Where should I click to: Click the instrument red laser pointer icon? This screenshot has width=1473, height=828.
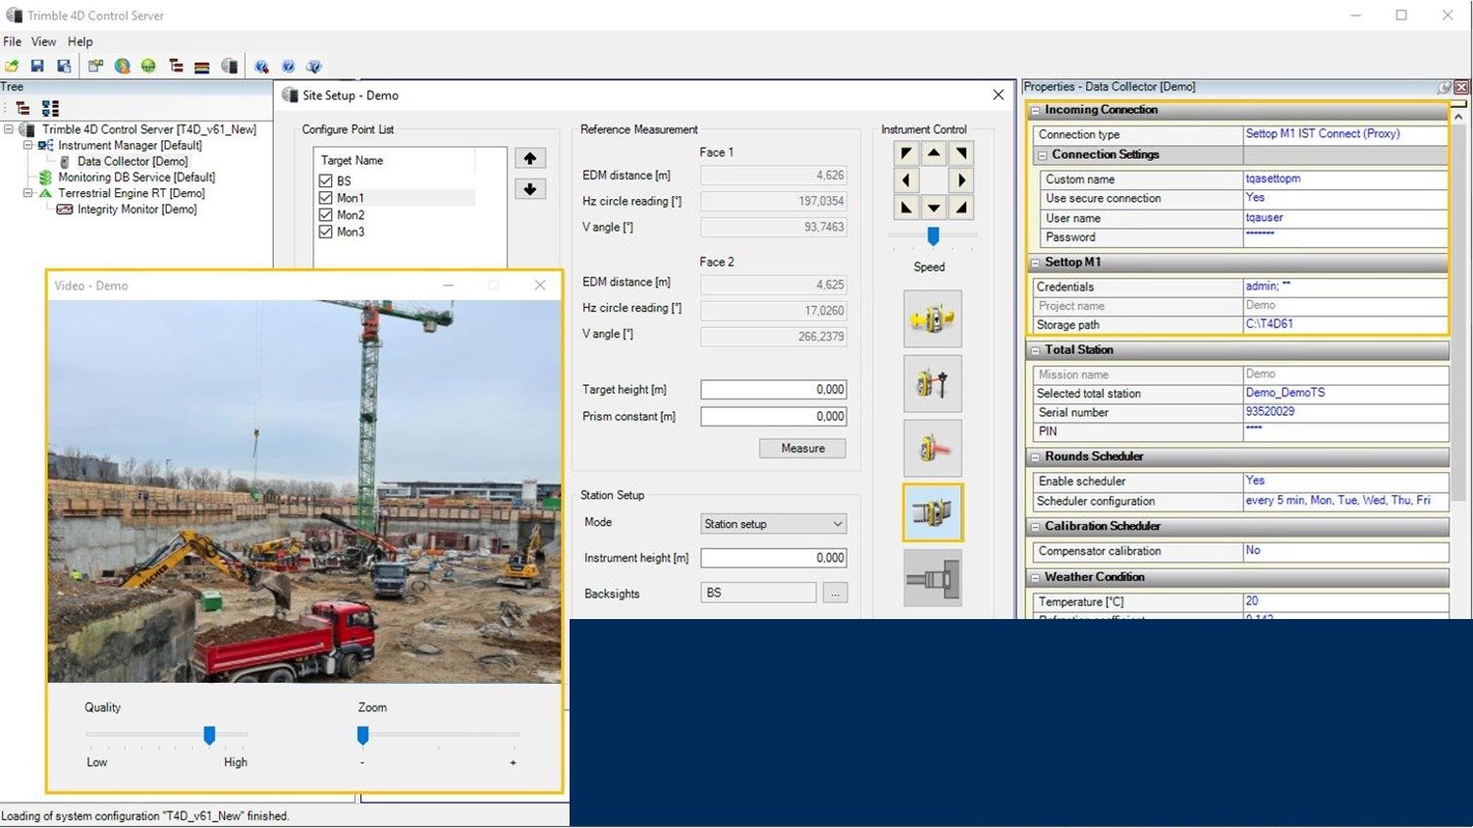933,448
